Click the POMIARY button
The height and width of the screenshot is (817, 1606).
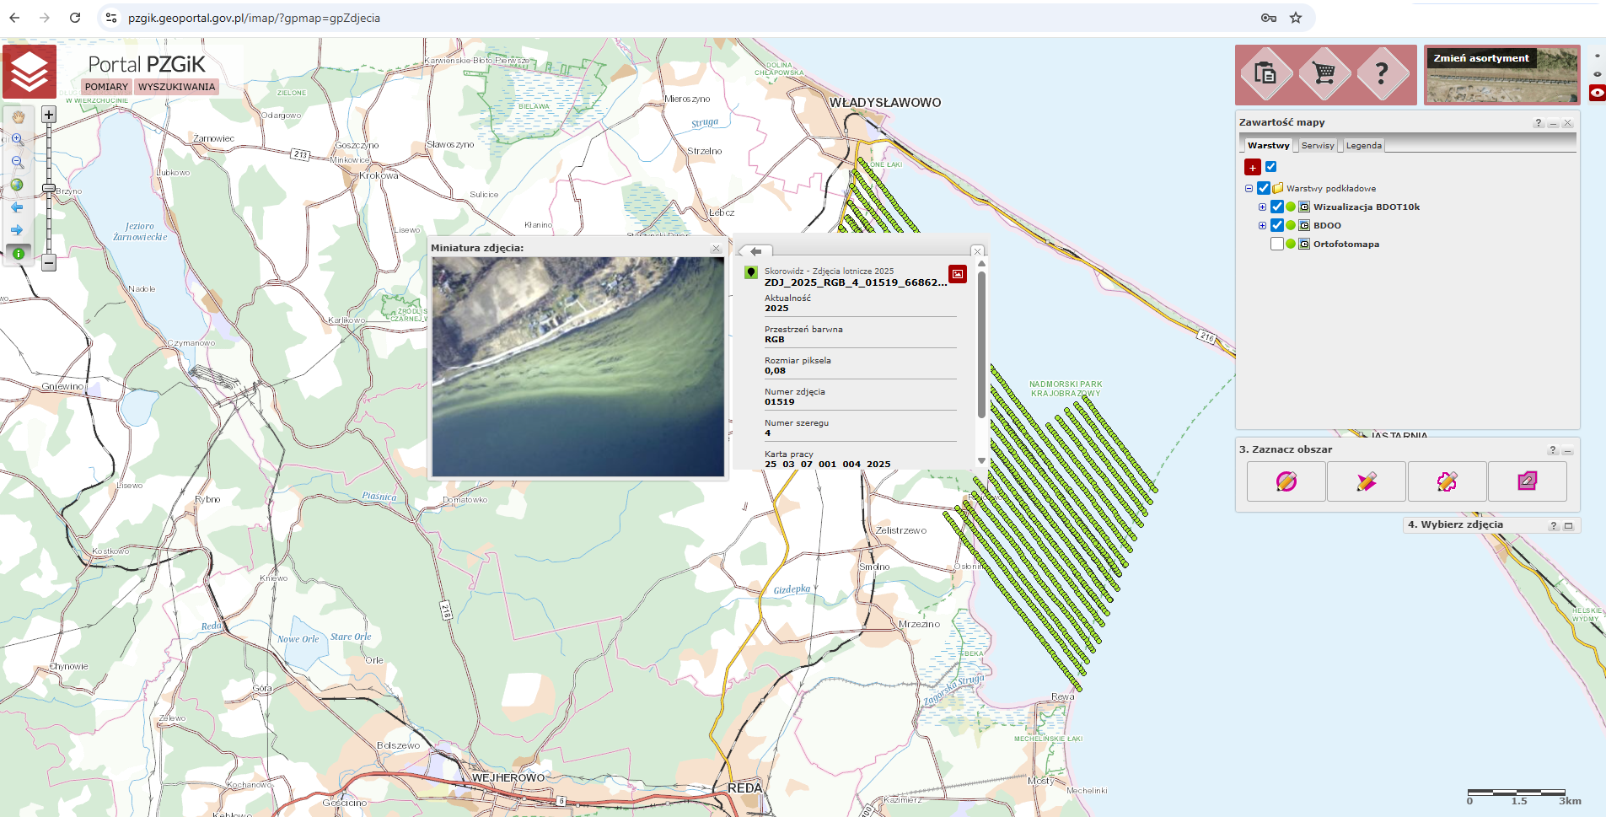pyautogui.click(x=106, y=87)
